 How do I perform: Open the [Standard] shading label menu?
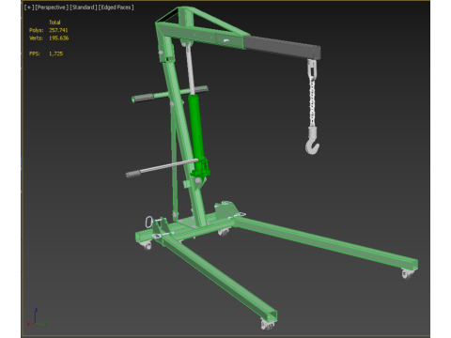coord(84,8)
